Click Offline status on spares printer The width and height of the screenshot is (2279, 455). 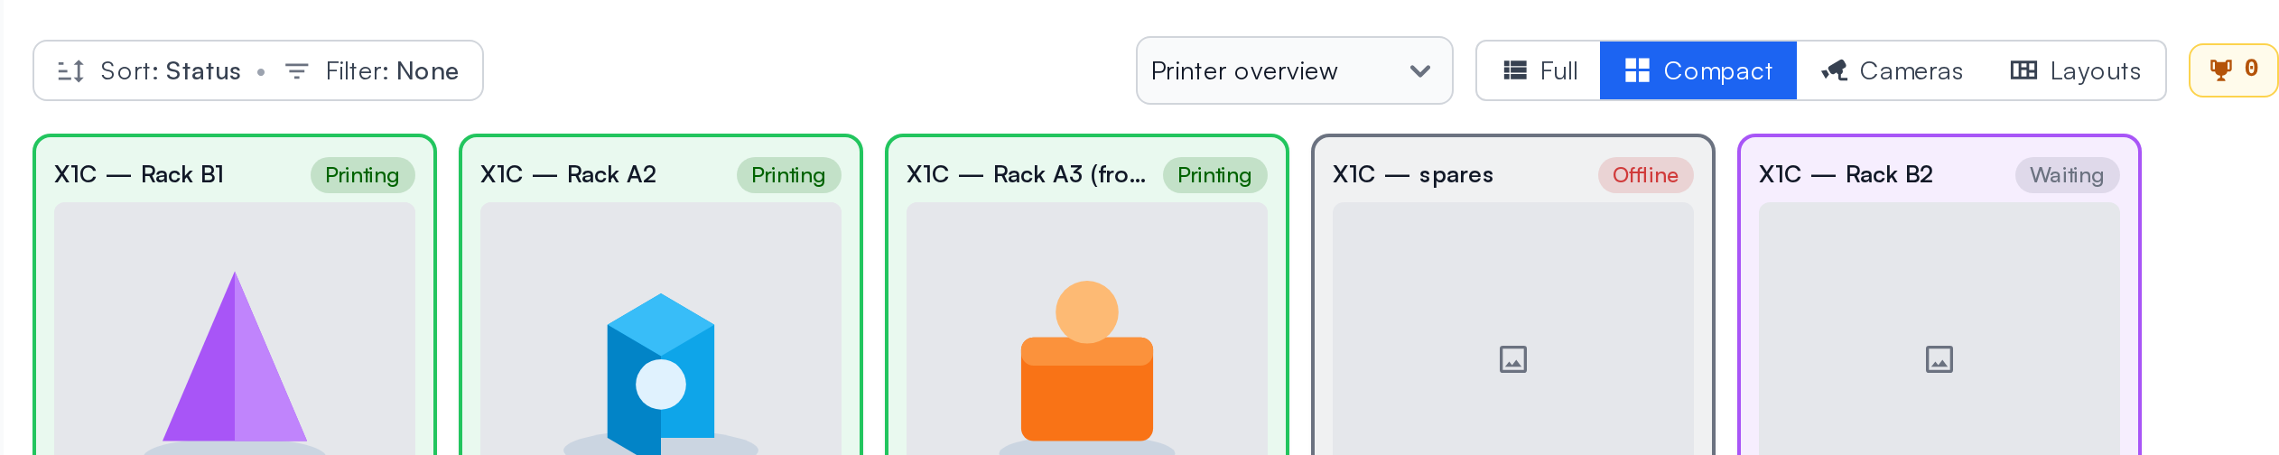1645,175
